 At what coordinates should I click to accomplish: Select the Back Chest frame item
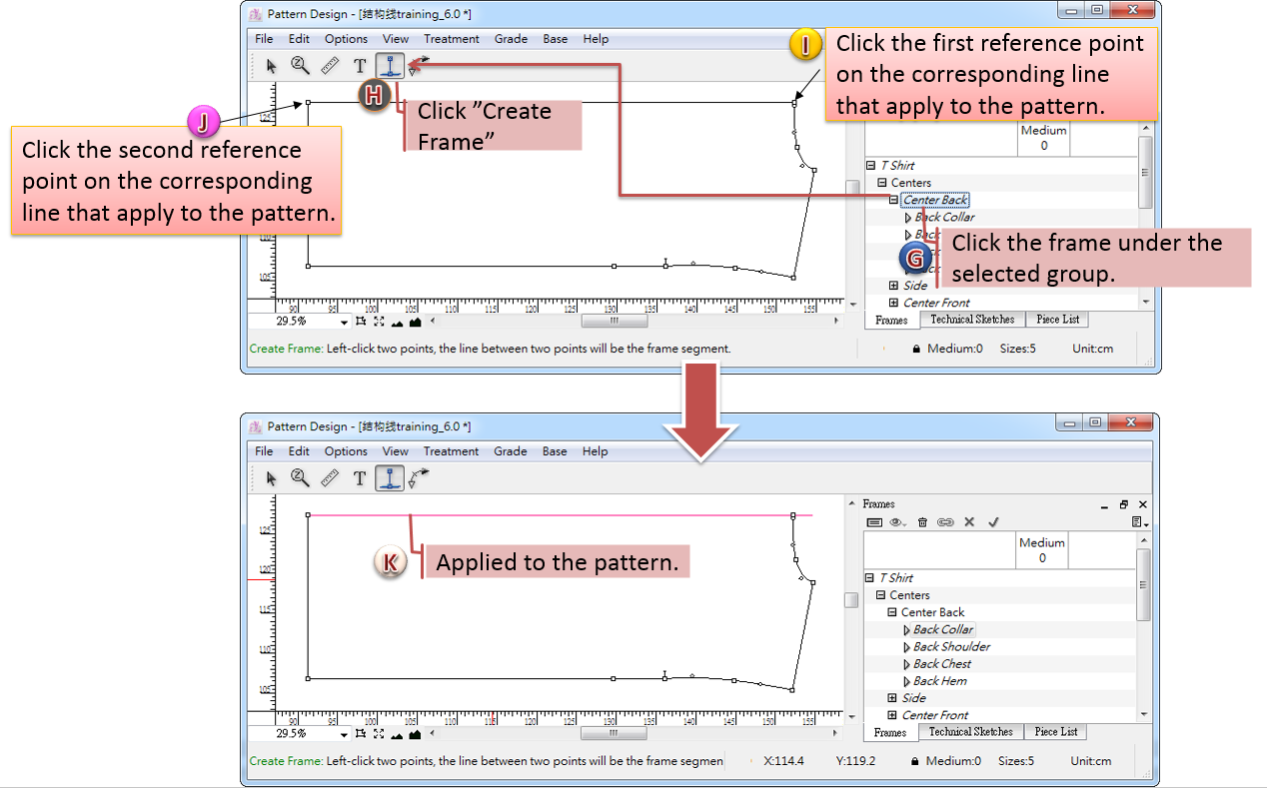pyautogui.click(x=941, y=664)
